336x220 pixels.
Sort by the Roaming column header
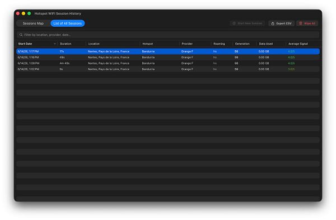coord(219,44)
